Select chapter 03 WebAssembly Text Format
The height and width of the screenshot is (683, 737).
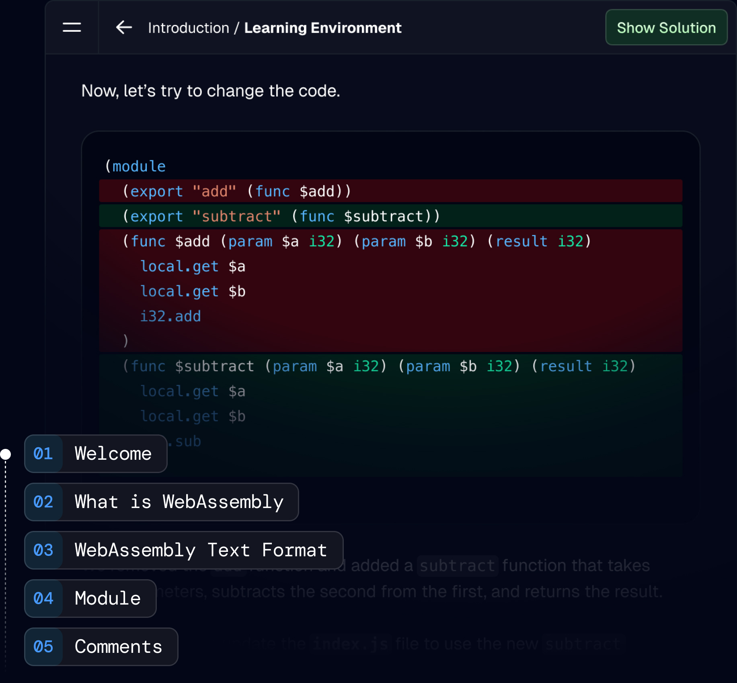point(200,550)
